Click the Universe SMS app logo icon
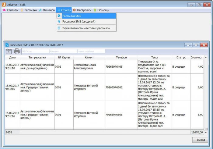The image size is (213, 149). click(x=4, y=4)
